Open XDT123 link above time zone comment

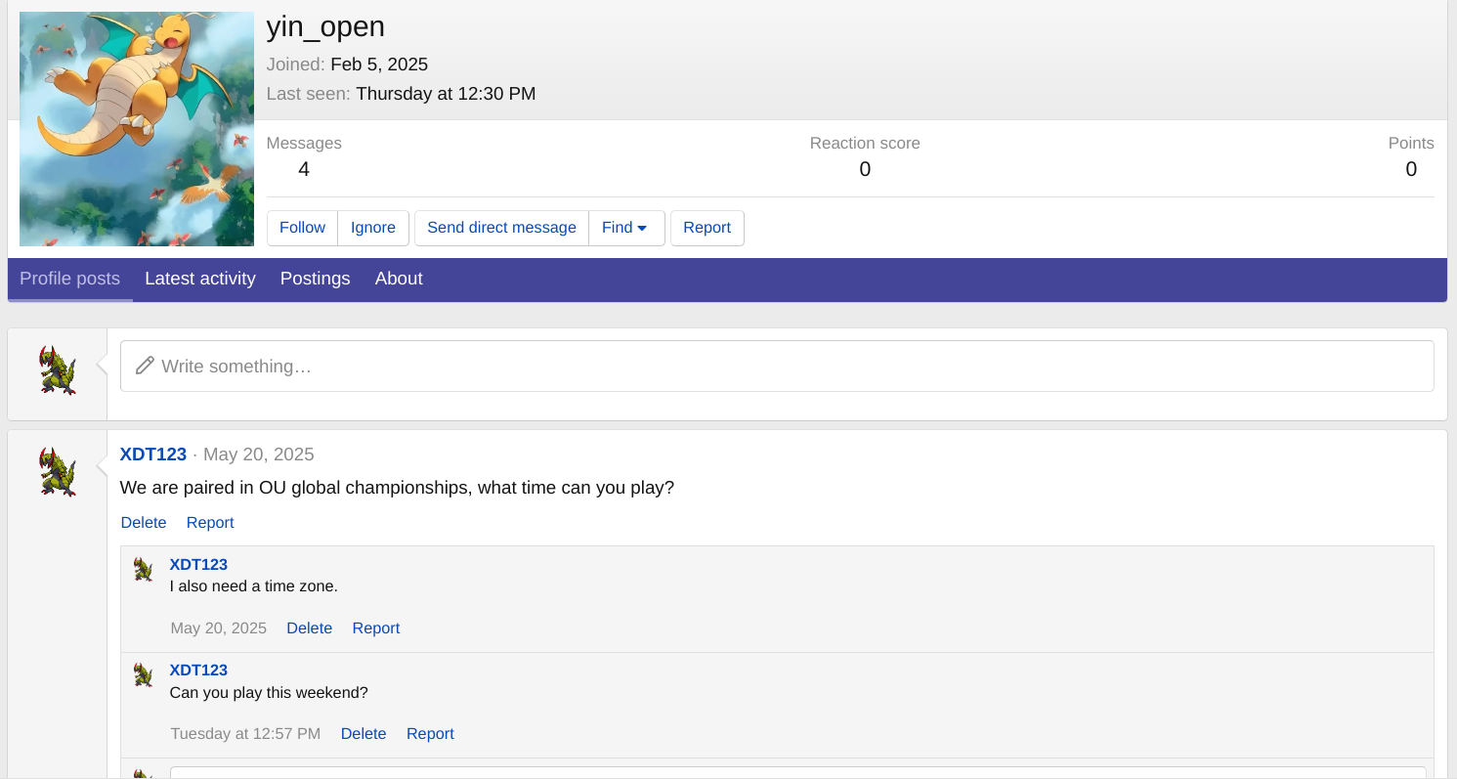click(x=198, y=565)
